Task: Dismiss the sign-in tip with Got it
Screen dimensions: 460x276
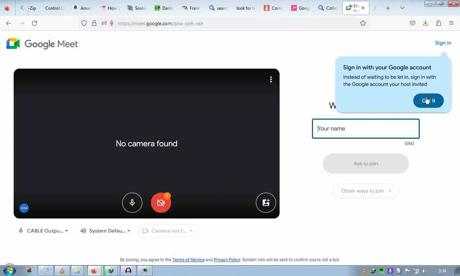Action: 428,101
